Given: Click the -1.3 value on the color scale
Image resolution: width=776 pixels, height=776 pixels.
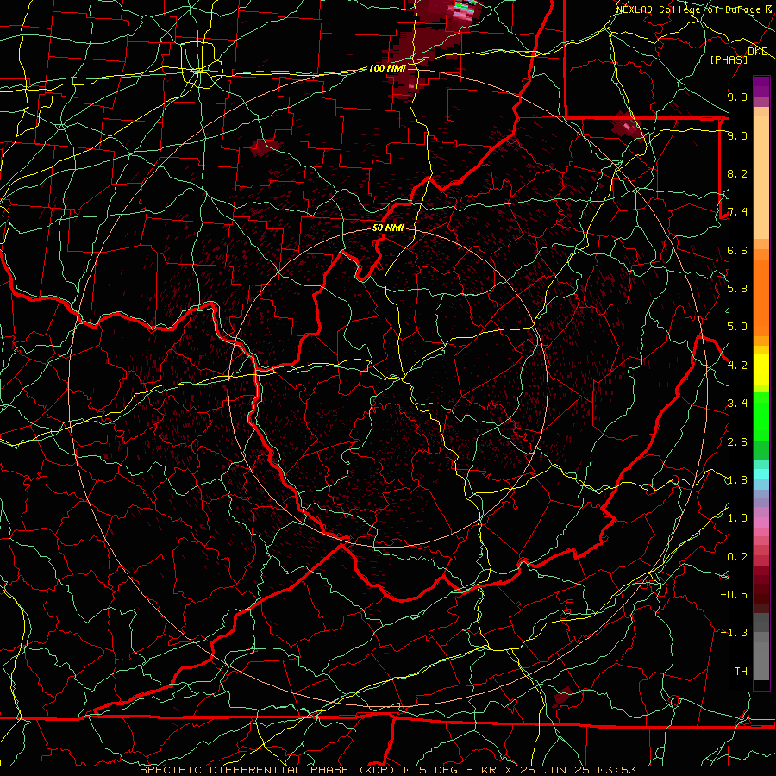Looking at the screenshot, I should [x=734, y=633].
